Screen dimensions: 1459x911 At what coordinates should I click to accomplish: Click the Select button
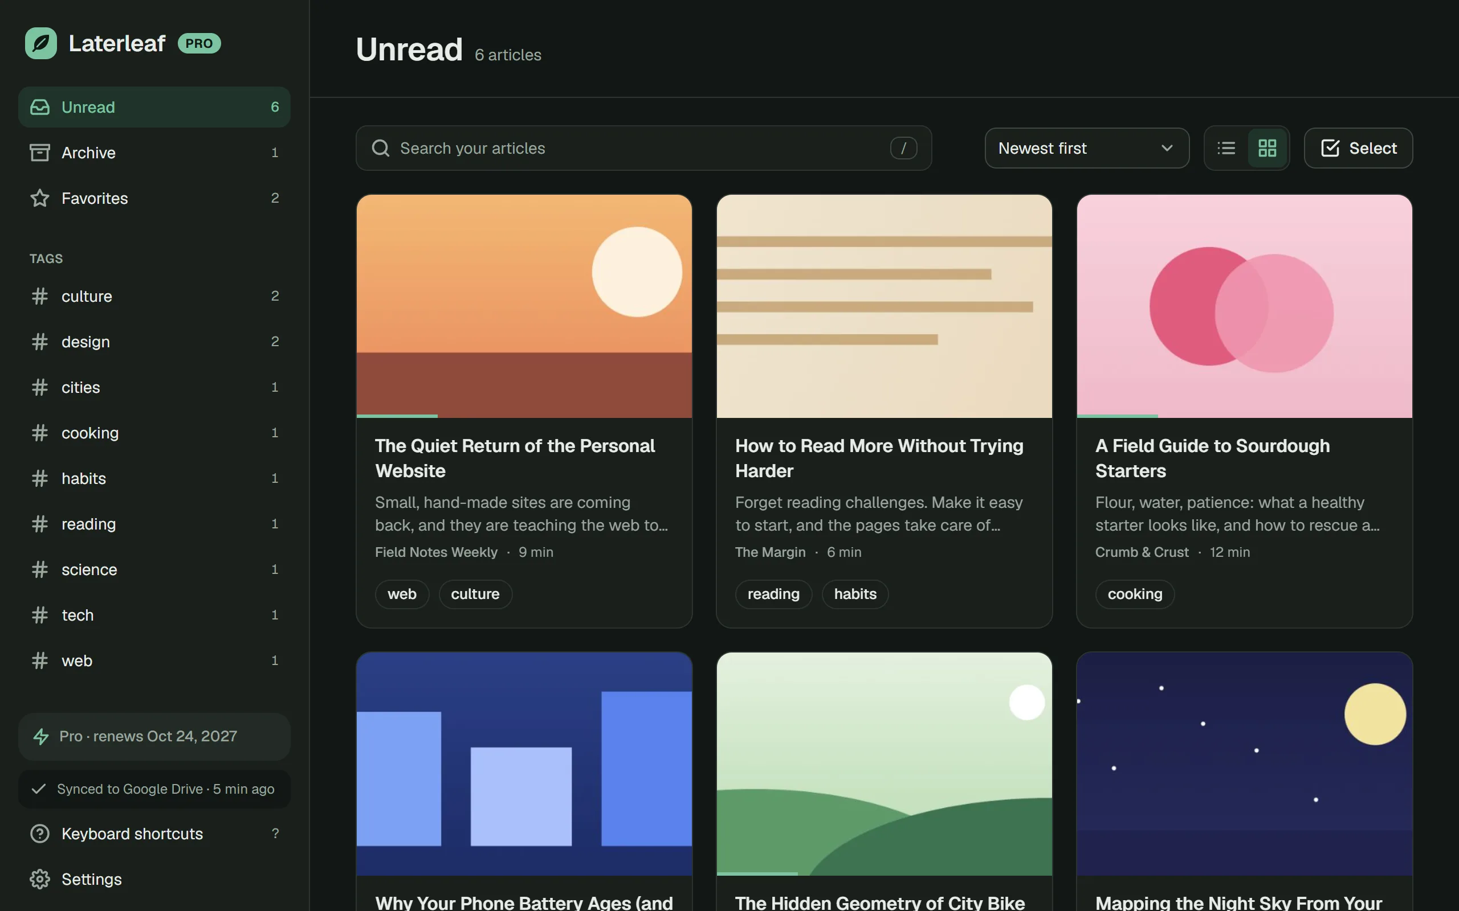1358,148
